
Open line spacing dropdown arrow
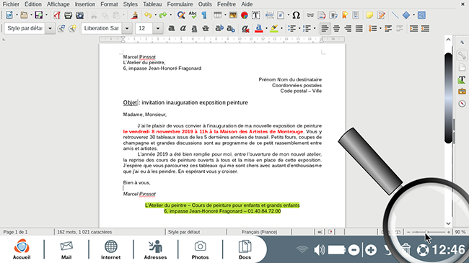pyautogui.click(x=380, y=28)
